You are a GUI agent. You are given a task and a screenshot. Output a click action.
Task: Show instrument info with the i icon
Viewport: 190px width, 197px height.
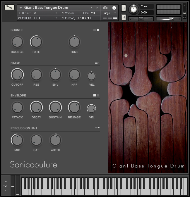(114, 8)
